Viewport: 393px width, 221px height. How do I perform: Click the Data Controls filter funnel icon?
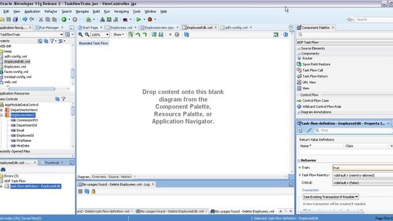[63, 99]
